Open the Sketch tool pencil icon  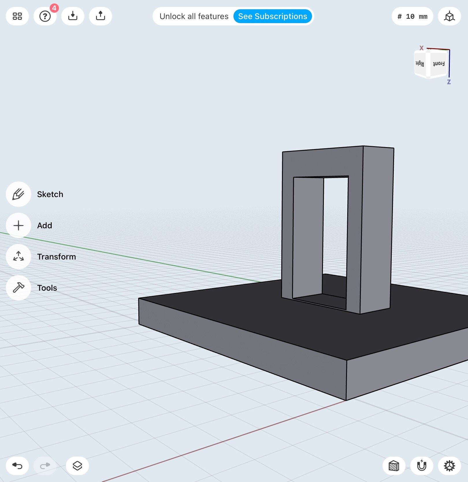[18, 194]
